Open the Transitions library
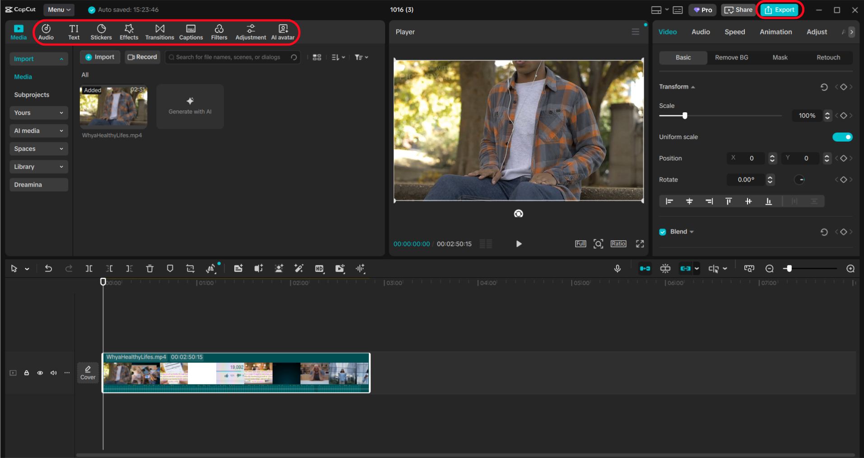 [x=159, y=32]
